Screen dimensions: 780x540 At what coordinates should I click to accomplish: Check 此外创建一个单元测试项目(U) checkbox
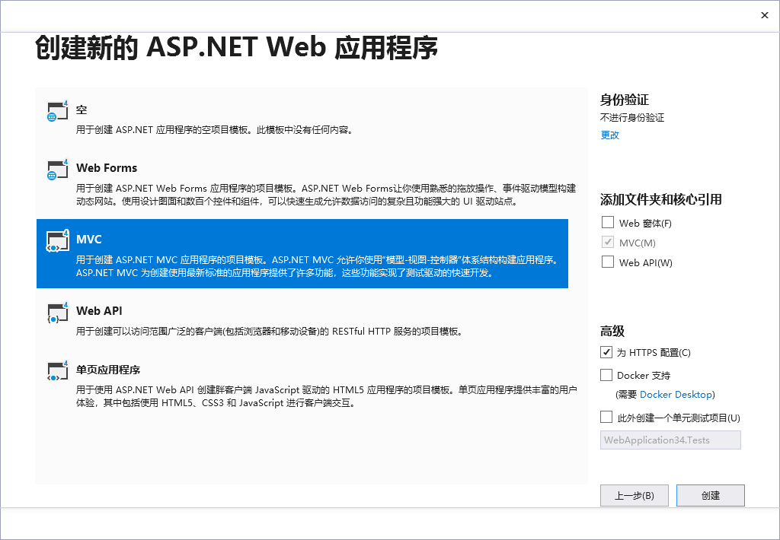pyautogui.click(x=606, y=417)
